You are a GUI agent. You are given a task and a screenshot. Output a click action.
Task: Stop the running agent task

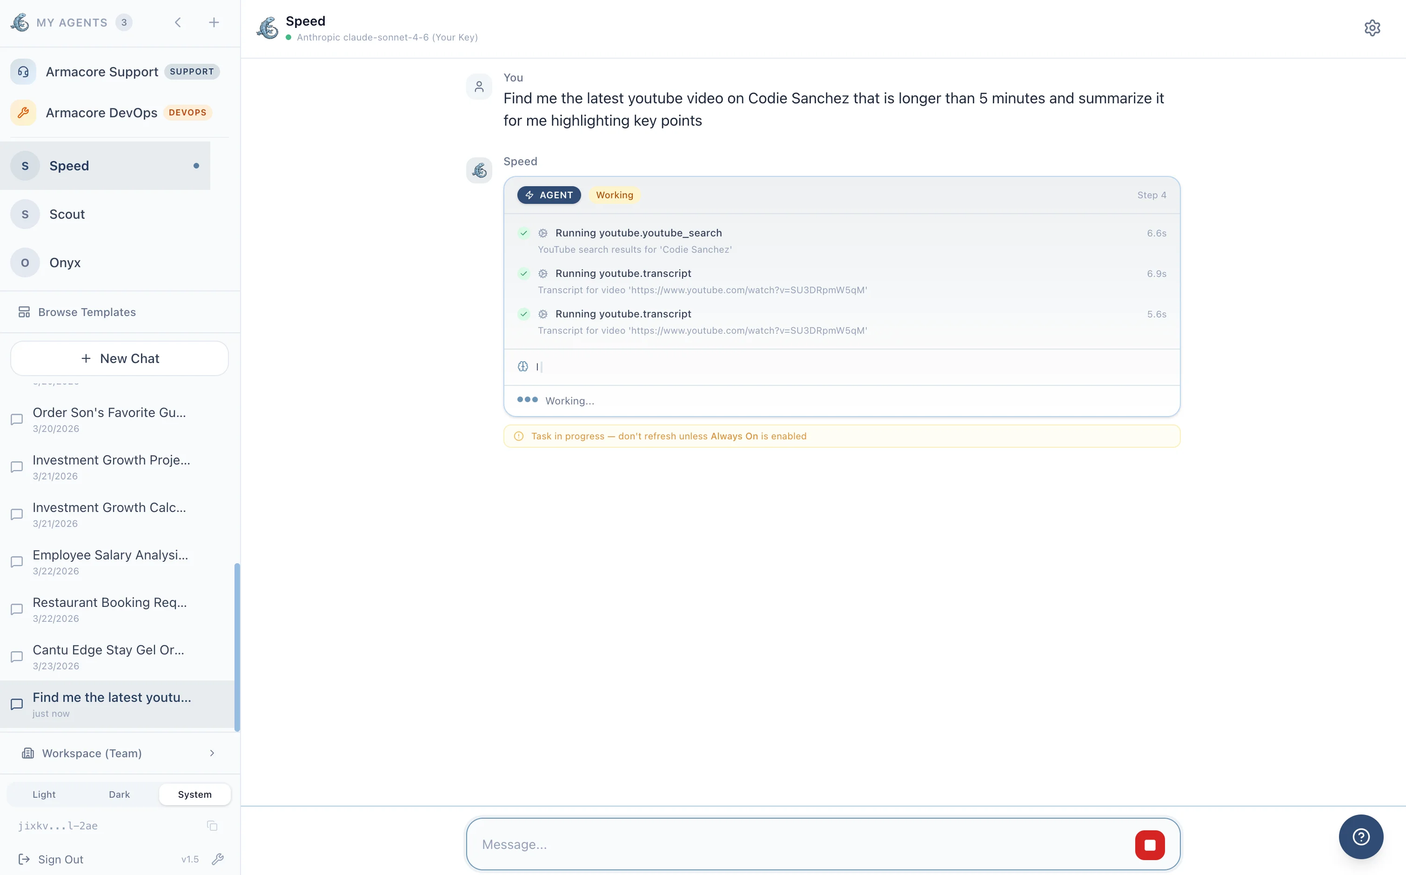point(1149,844)
